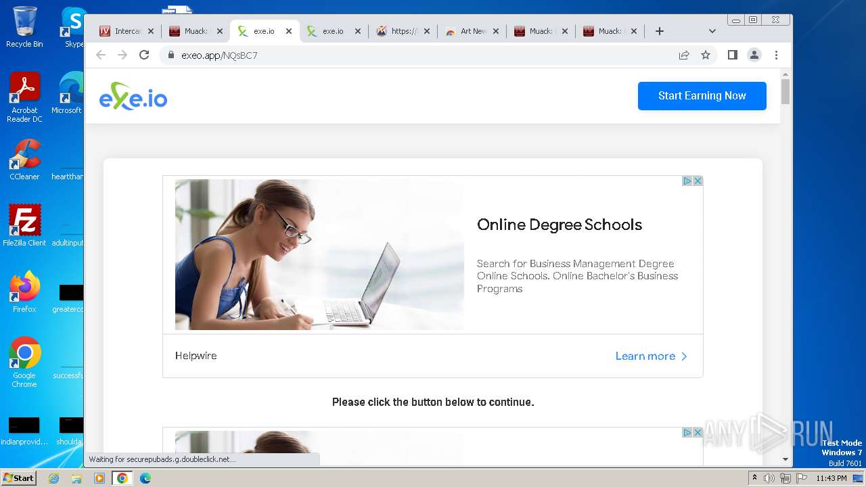The height and width of the screenshot is (487, 866).
Task: Open Microsoft Edge desktop shortcut
Action: click(68, 93)
